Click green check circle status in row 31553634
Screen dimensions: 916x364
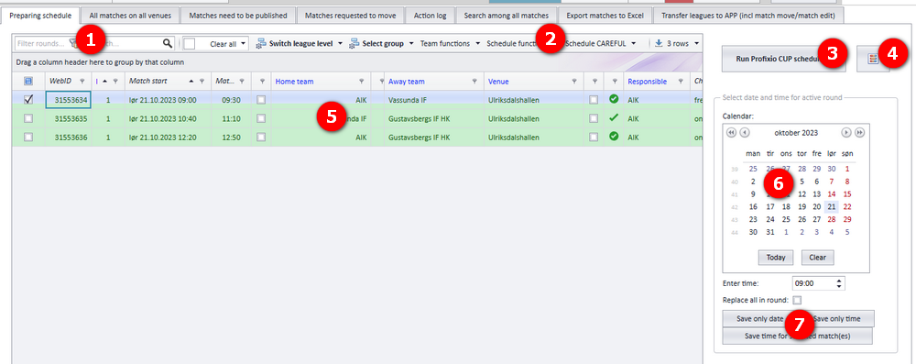point(614,100)
